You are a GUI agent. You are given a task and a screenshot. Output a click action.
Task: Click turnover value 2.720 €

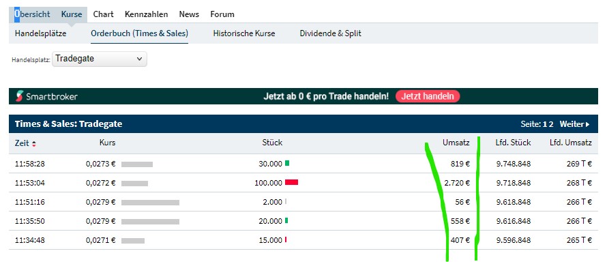(457, 183)
